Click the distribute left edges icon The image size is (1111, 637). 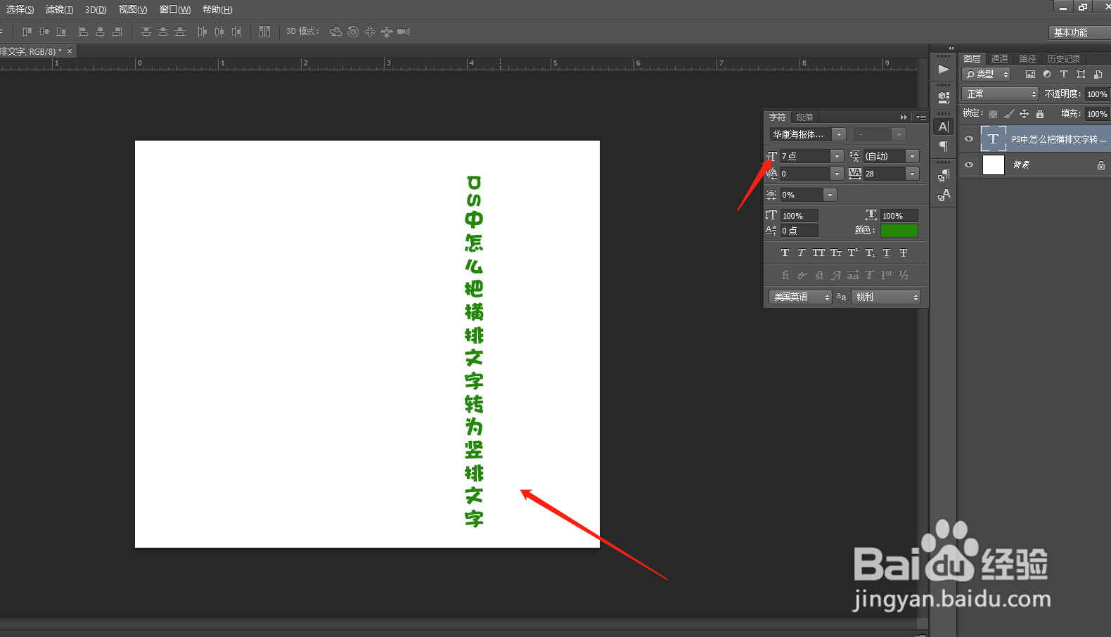(x=203, y=32)
